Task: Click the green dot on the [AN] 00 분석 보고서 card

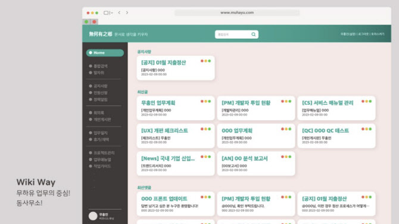Action: tap(290, 157)
